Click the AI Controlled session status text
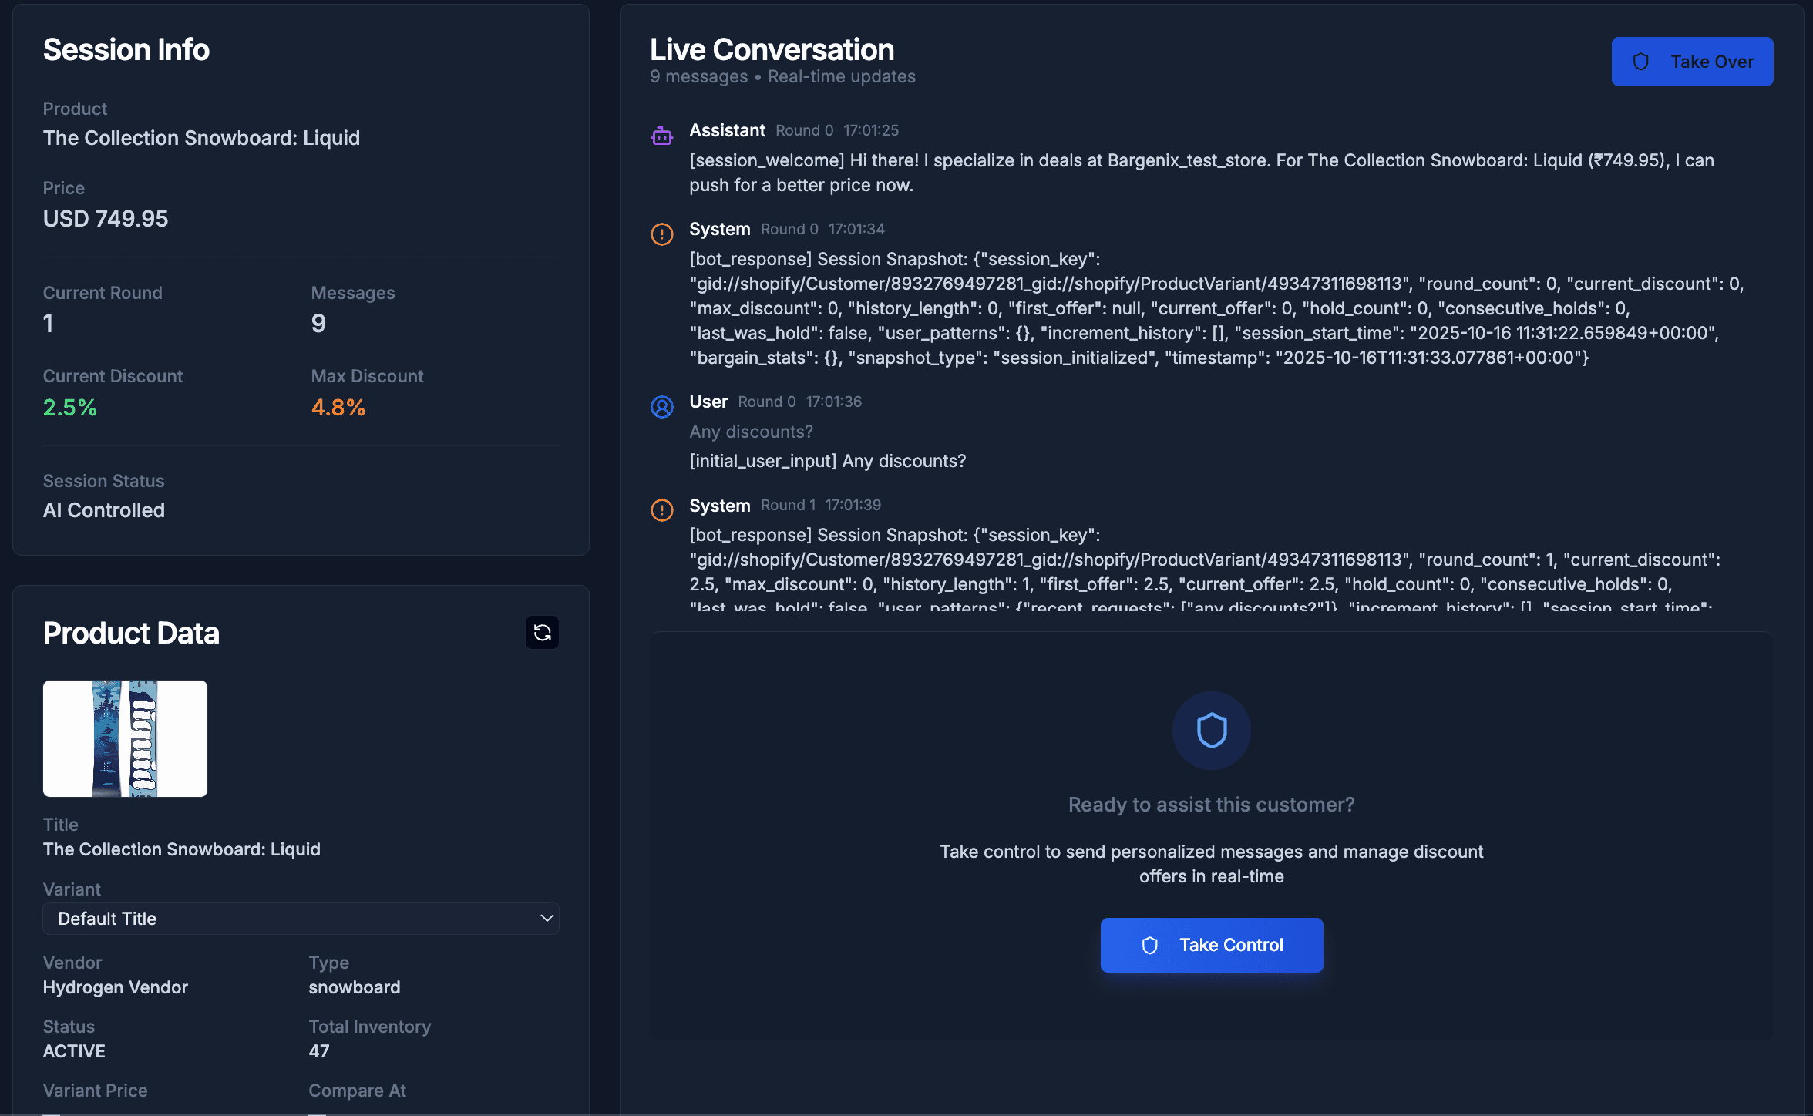Screen dimensions: 1813x1116 (103, 509)
